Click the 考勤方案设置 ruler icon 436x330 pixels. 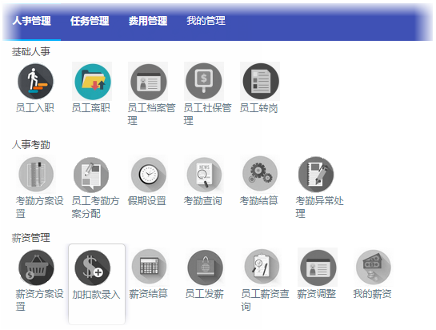tap(36, 175)
